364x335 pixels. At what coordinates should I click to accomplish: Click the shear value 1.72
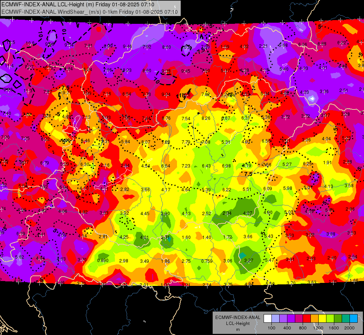pyautogui.click(x=228, y=237)
